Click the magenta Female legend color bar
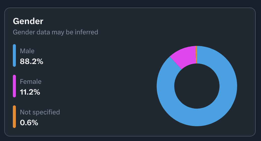Viewport: 261px width, 141px height. pos(14,86)
